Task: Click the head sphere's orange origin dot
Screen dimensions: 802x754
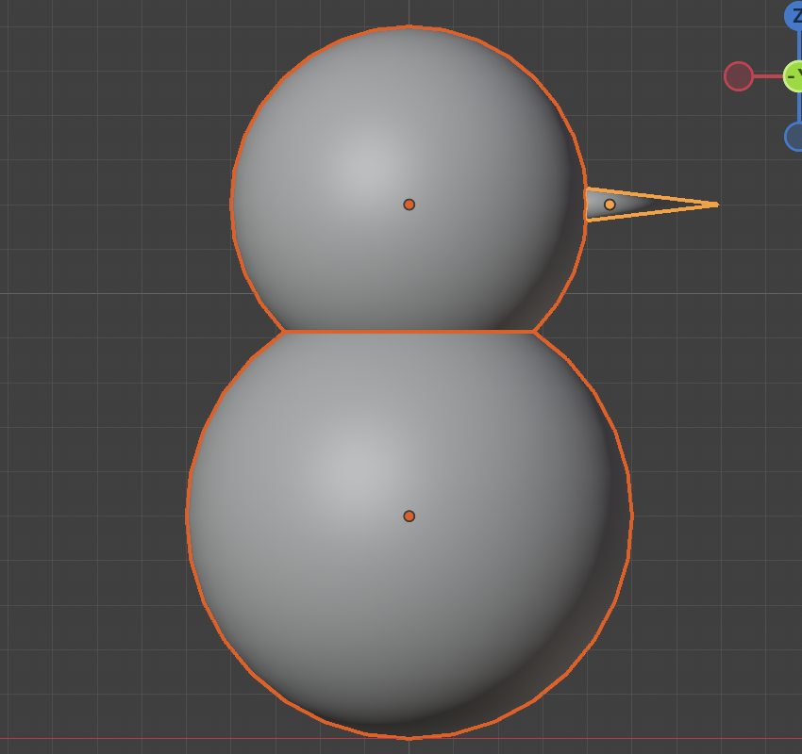Action: pos(409,205)
